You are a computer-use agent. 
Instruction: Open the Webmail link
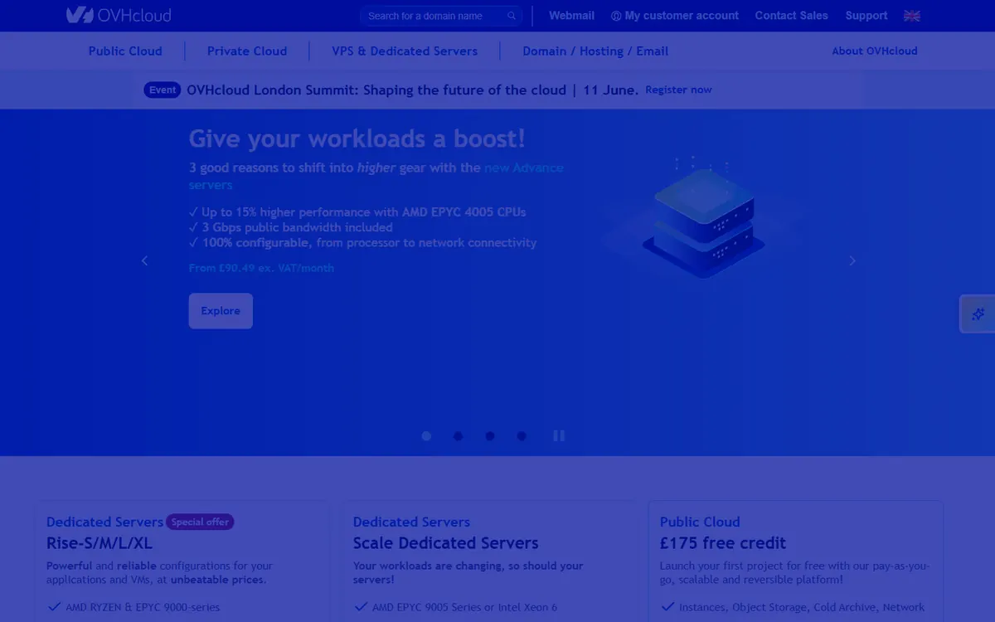point(571,16)
